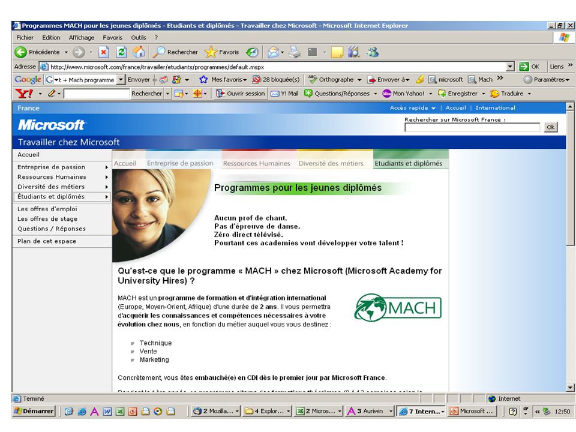Click the Yahoo pencil edit icon
Viewport: 576px width, 432px height.
coord(52,94)
